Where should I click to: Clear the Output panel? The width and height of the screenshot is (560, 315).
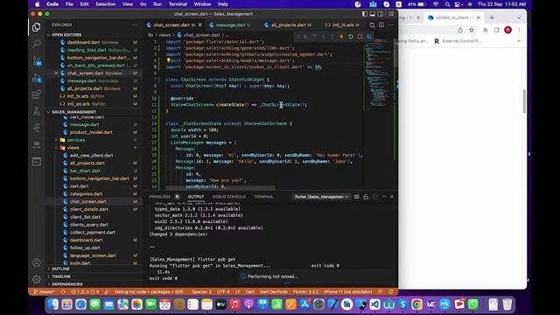[x=356, y=197]
